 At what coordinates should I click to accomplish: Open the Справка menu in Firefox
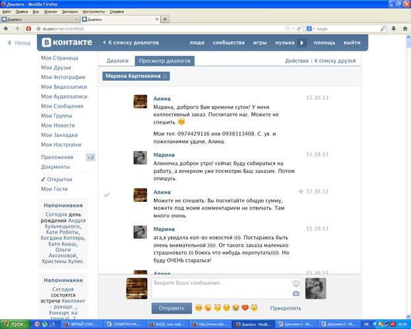point(117,11)
